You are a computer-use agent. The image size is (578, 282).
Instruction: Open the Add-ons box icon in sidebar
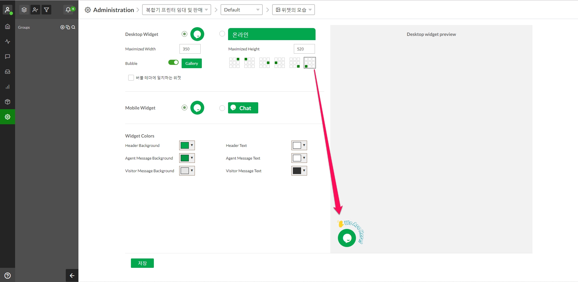coord(8,102)
